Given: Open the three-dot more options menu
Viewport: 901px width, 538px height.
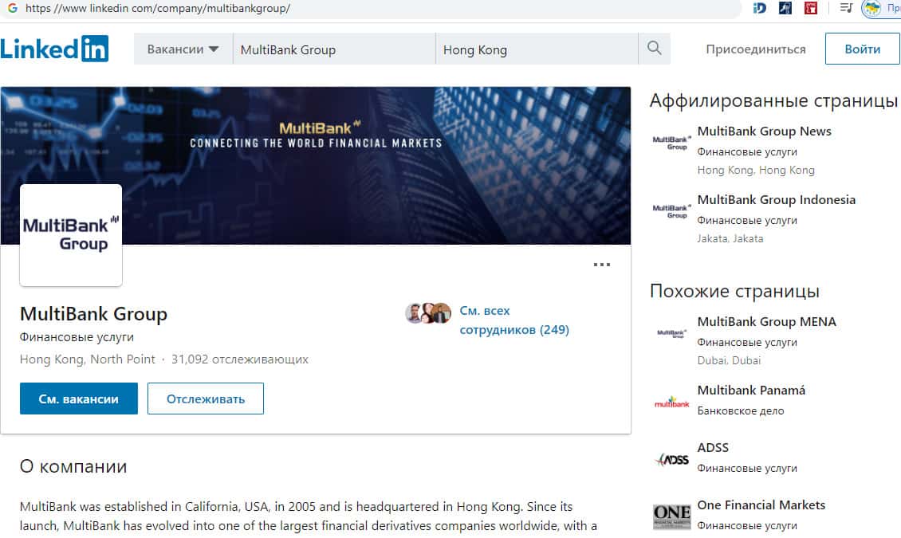Looking at the screenshot, I should (x=602, y=265).
